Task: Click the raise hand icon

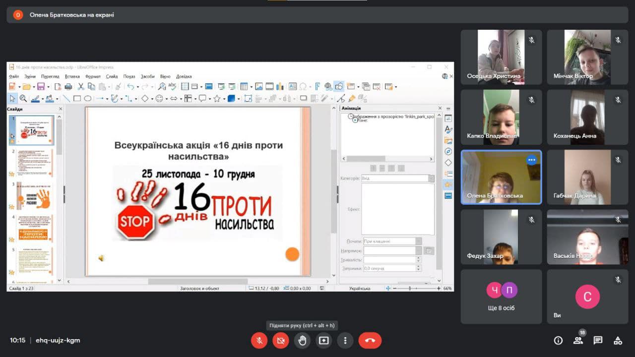Action: tap(302, 340)
